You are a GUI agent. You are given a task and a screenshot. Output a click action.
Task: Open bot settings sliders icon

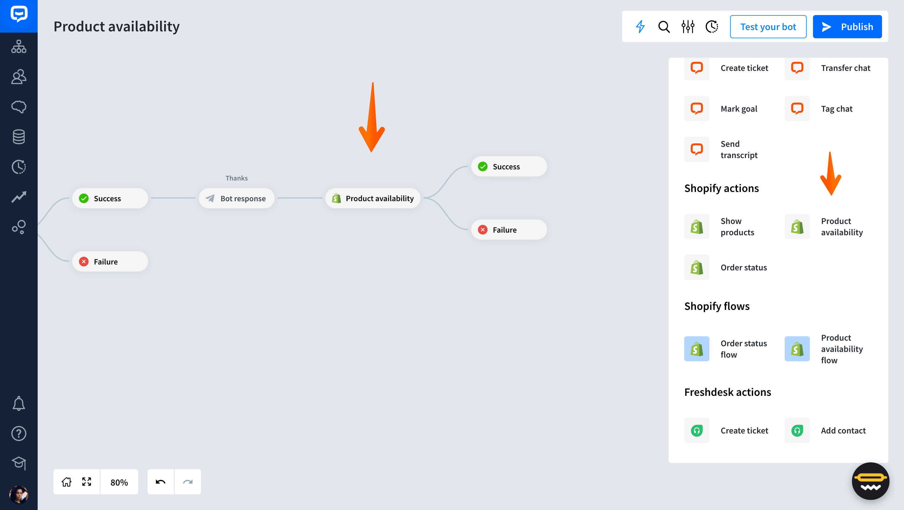click(688, 27)
